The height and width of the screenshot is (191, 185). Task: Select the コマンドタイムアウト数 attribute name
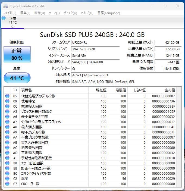click(x=36, y=173)
